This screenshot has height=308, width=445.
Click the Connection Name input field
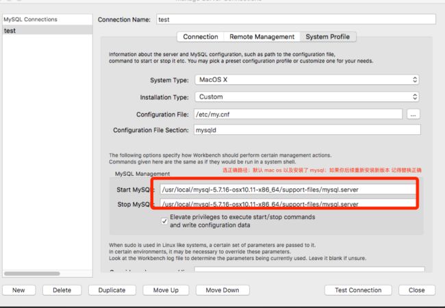(296, 19)
